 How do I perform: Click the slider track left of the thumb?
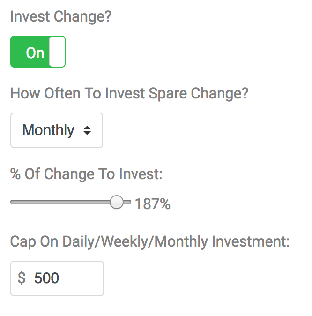coord(60,202)
